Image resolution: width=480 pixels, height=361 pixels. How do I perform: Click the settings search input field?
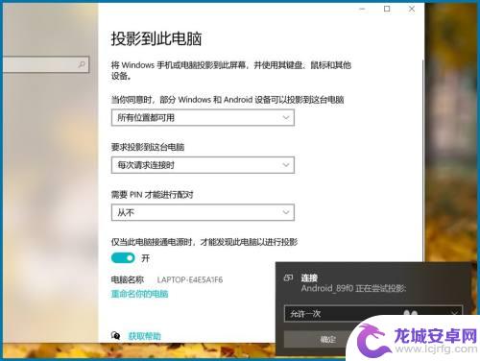[45, 64]
